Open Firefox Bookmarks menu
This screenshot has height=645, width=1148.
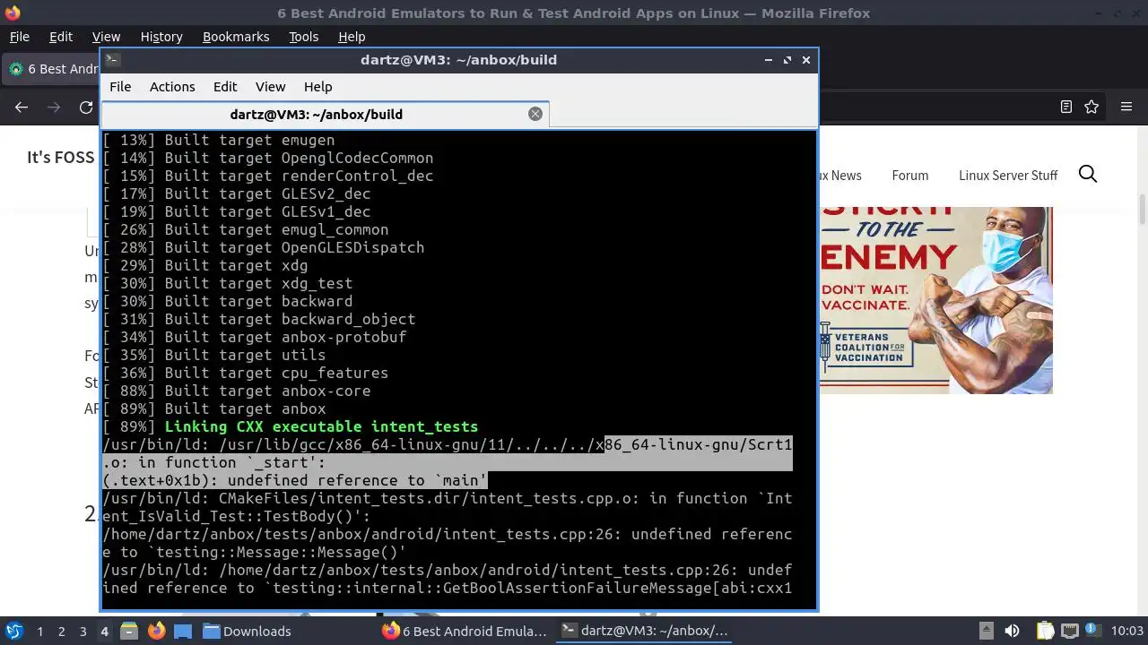(x=236, y=37)
